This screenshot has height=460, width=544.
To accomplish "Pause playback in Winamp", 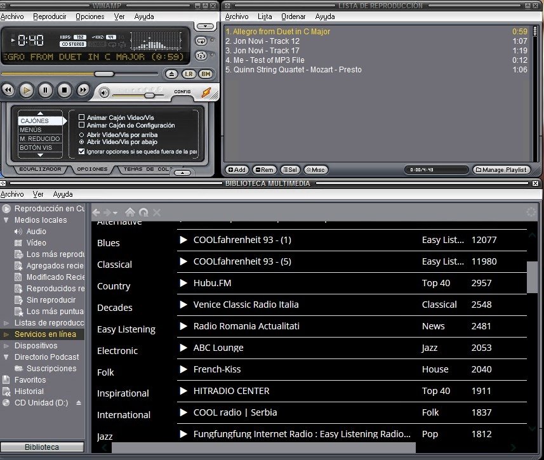I will (45, 90).
